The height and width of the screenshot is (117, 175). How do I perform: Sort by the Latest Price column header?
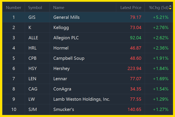131,7
